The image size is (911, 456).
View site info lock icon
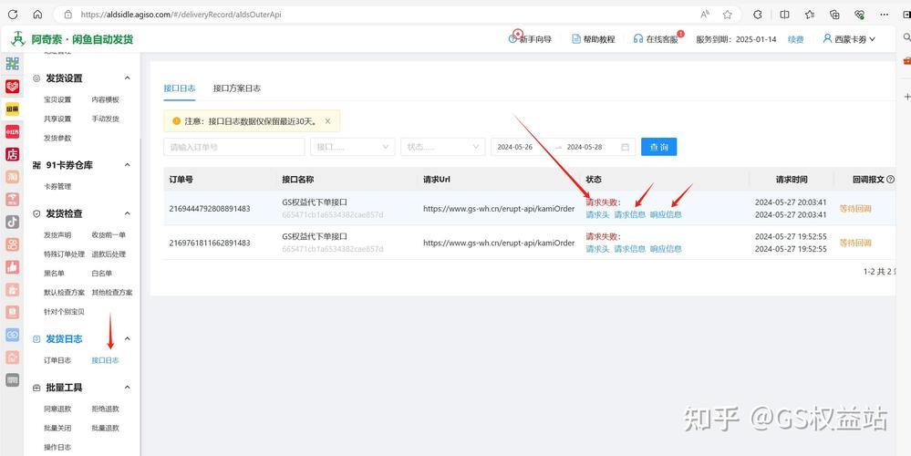coord(68,15)
